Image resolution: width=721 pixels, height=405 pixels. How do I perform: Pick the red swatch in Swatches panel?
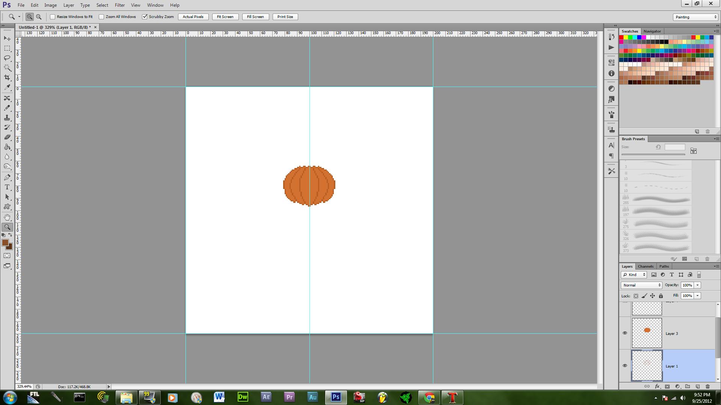pos(621,37)
